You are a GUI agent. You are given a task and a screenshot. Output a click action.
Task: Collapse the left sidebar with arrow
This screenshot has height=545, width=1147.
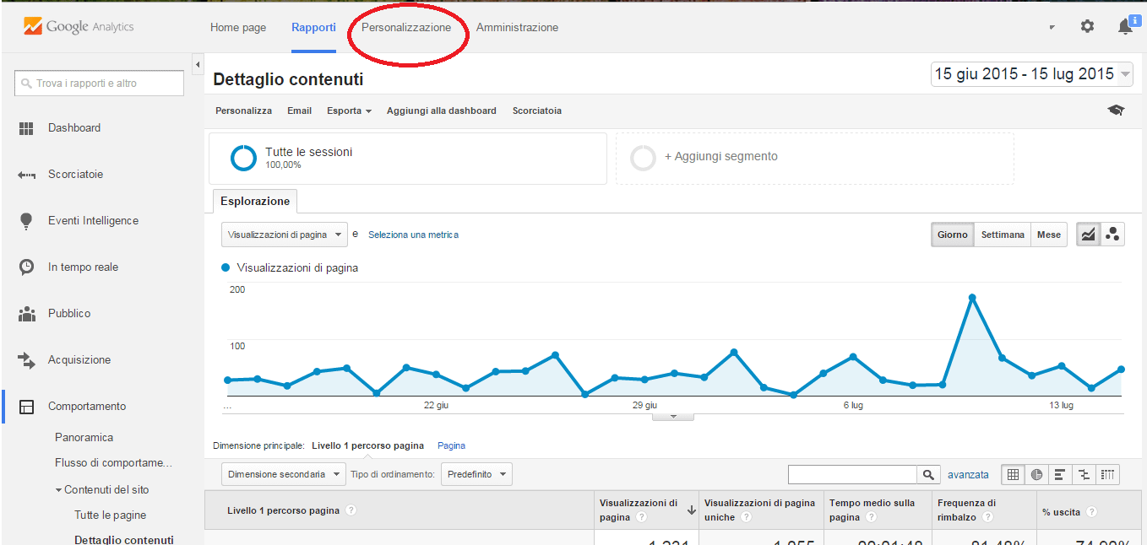click(x=198, y=64)
